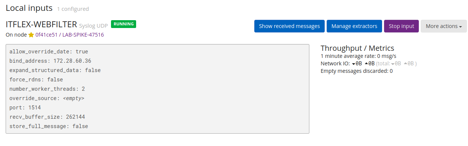This screenshot has width=468, height=146.
Task: Select the bind_address 172.28.60.36 line
Action: [x=50, y=61]
